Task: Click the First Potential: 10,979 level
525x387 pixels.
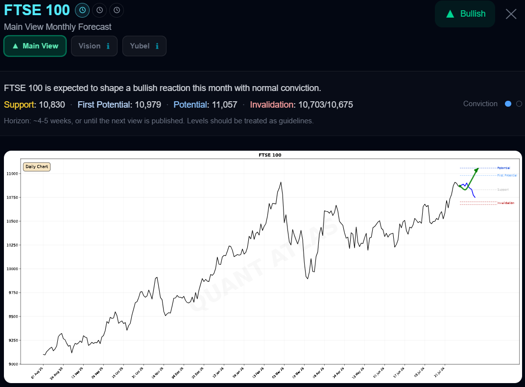Action: tap(119, 105)
